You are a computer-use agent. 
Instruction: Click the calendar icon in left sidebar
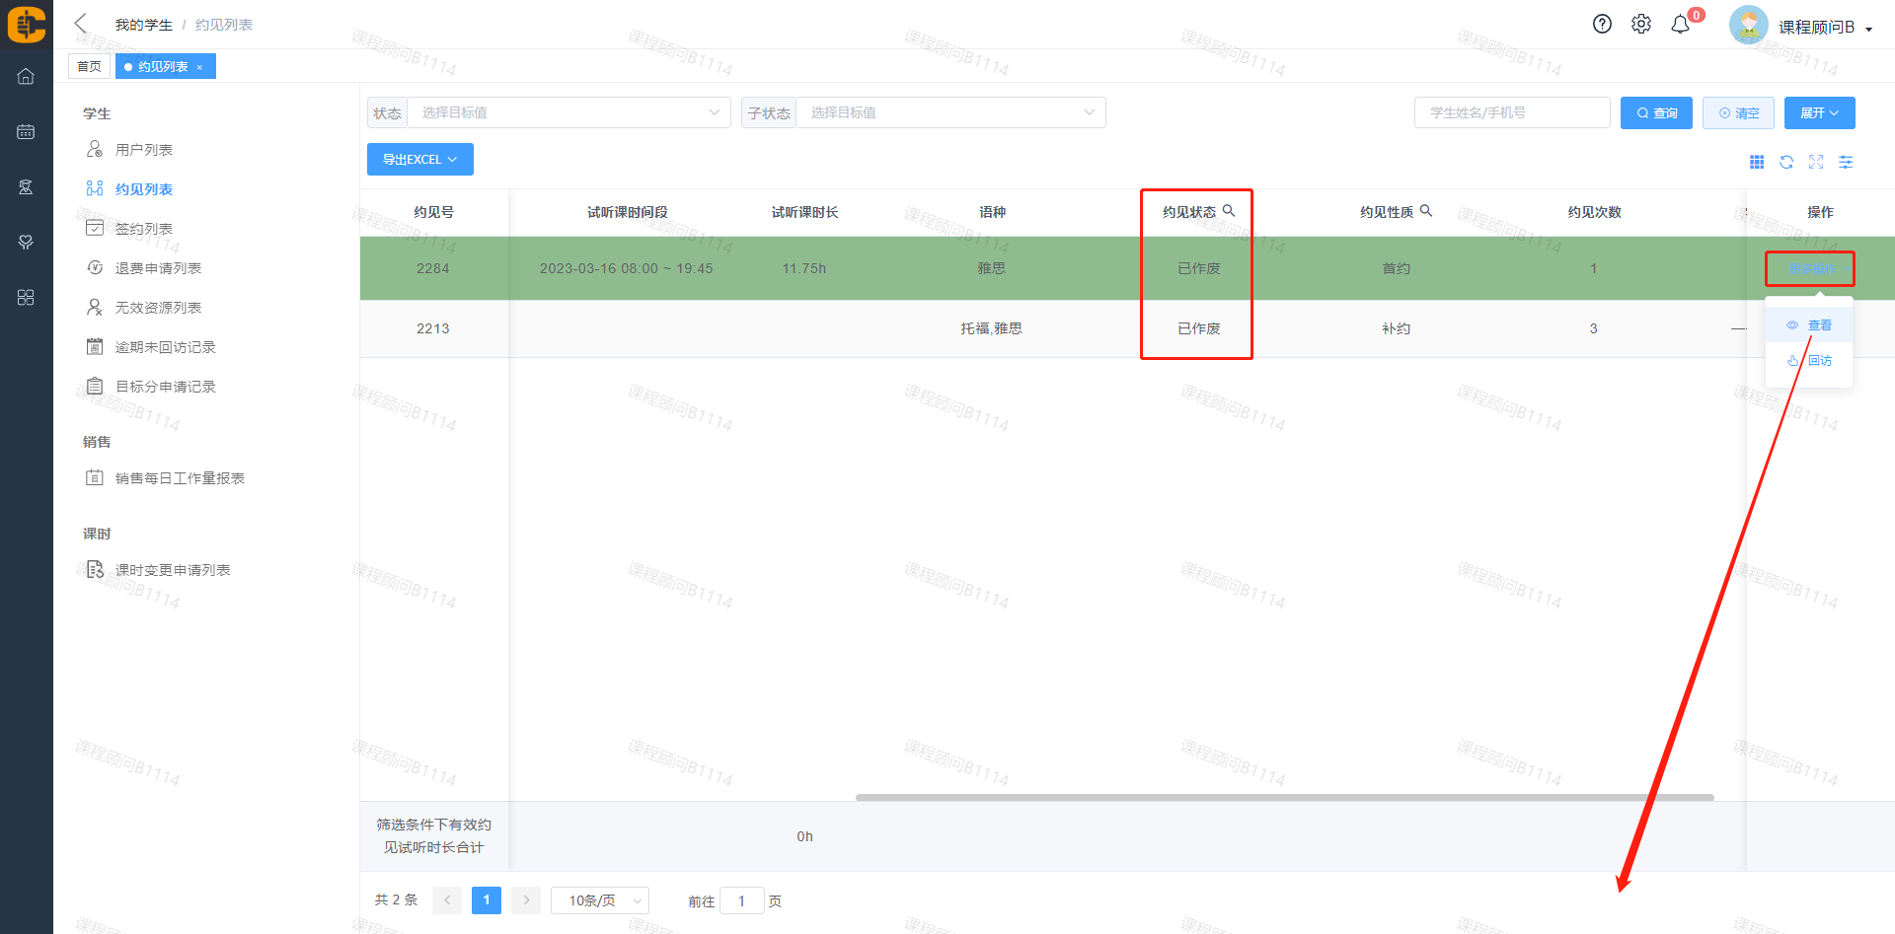(x=26, y=132)
